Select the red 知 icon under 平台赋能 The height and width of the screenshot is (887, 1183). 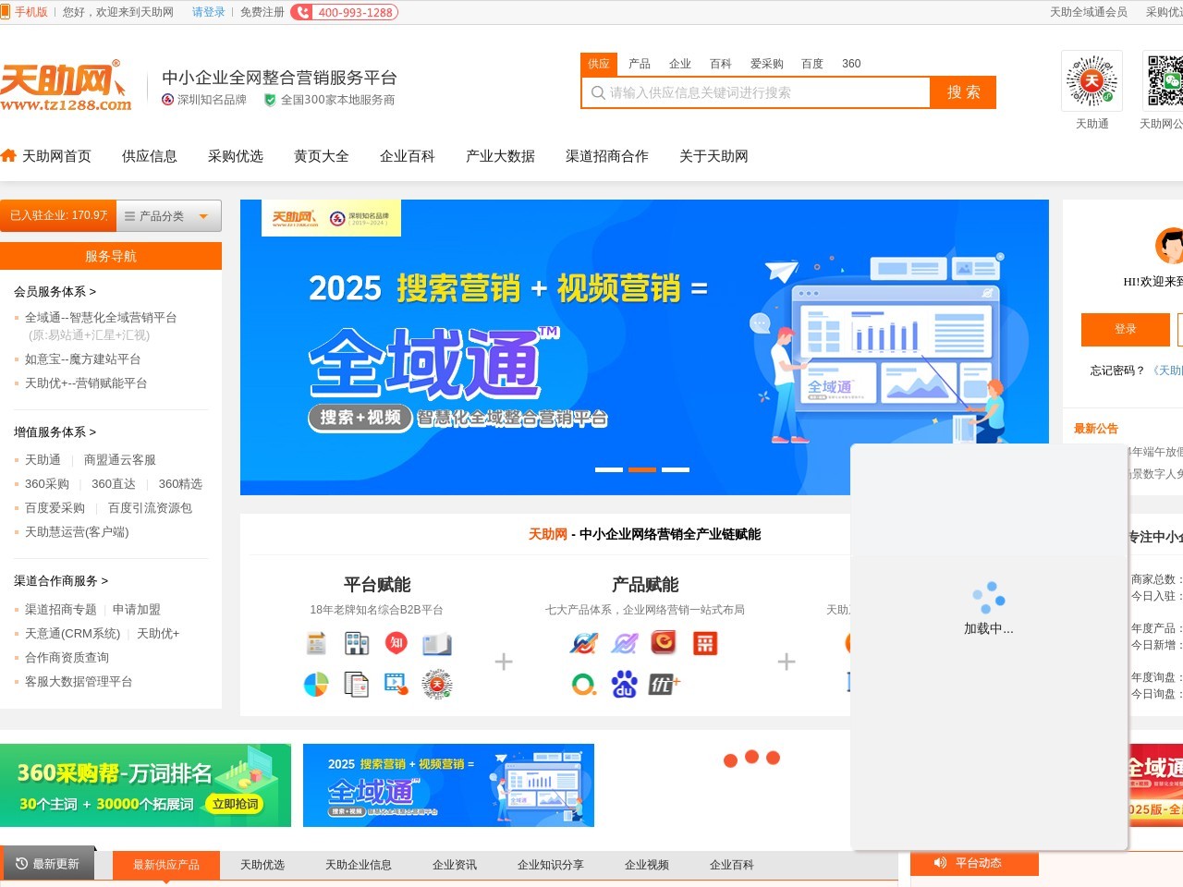pos(396,641)
